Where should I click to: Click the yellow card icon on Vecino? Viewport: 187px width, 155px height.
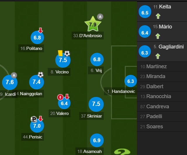tap(60, 53)
